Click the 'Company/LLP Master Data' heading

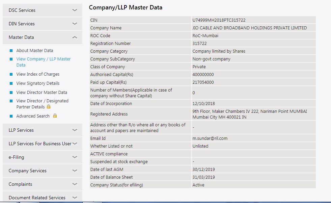(x=126, y=7)
